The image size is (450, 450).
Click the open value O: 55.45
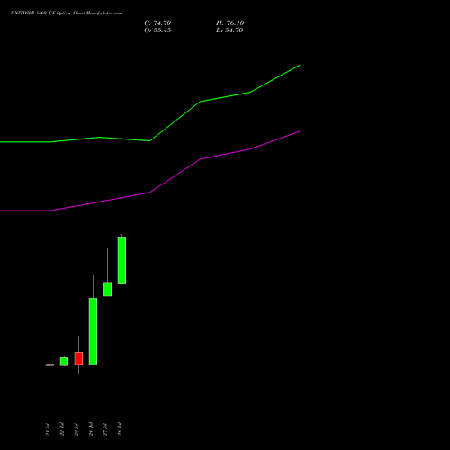click(x=157, y=31)
